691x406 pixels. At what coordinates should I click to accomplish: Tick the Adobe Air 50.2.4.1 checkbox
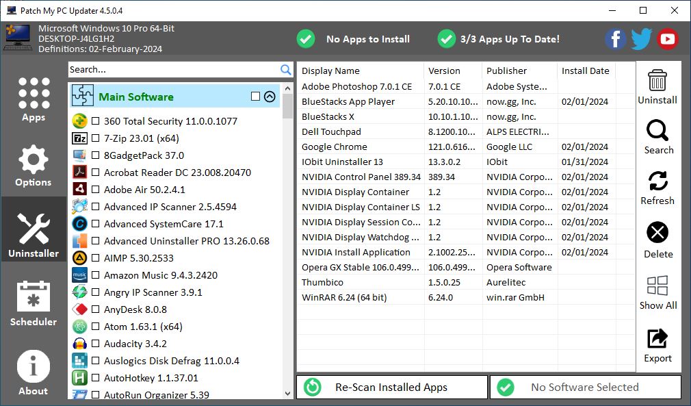pyautogui.click(x=95, y=190)
